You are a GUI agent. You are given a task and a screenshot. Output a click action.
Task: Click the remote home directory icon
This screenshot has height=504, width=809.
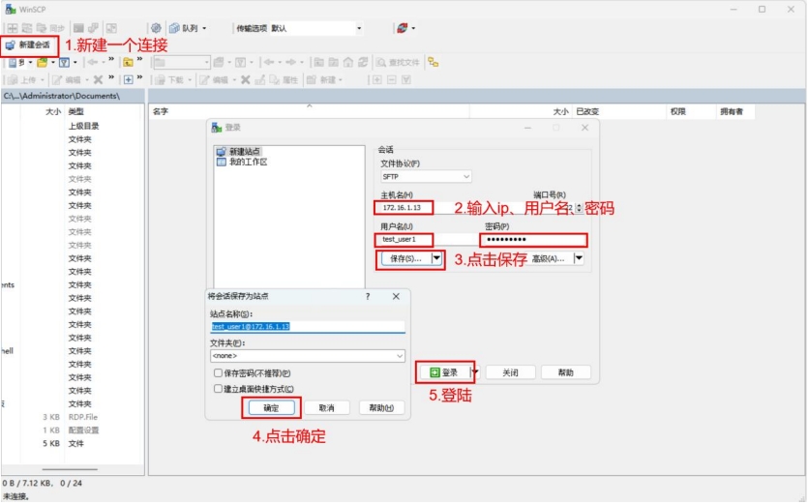click(348, 63)
